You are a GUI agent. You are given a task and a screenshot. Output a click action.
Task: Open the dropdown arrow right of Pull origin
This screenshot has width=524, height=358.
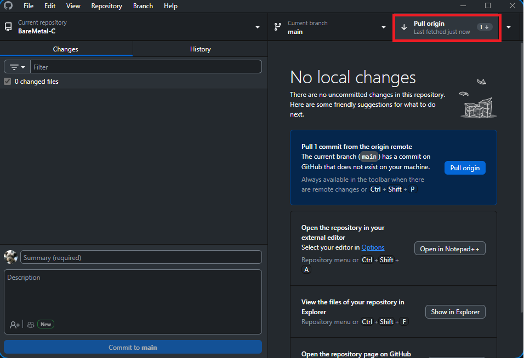pos(509,27)
